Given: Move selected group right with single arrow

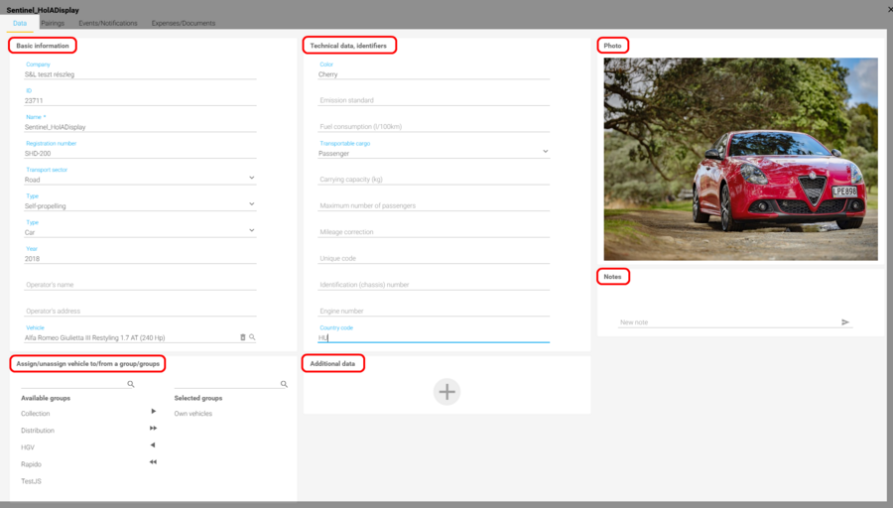Looking at the screenshot, I should point(153,411).
